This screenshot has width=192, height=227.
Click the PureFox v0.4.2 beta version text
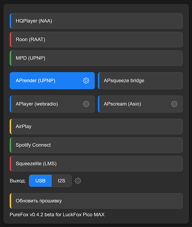[x=57, y=215]
